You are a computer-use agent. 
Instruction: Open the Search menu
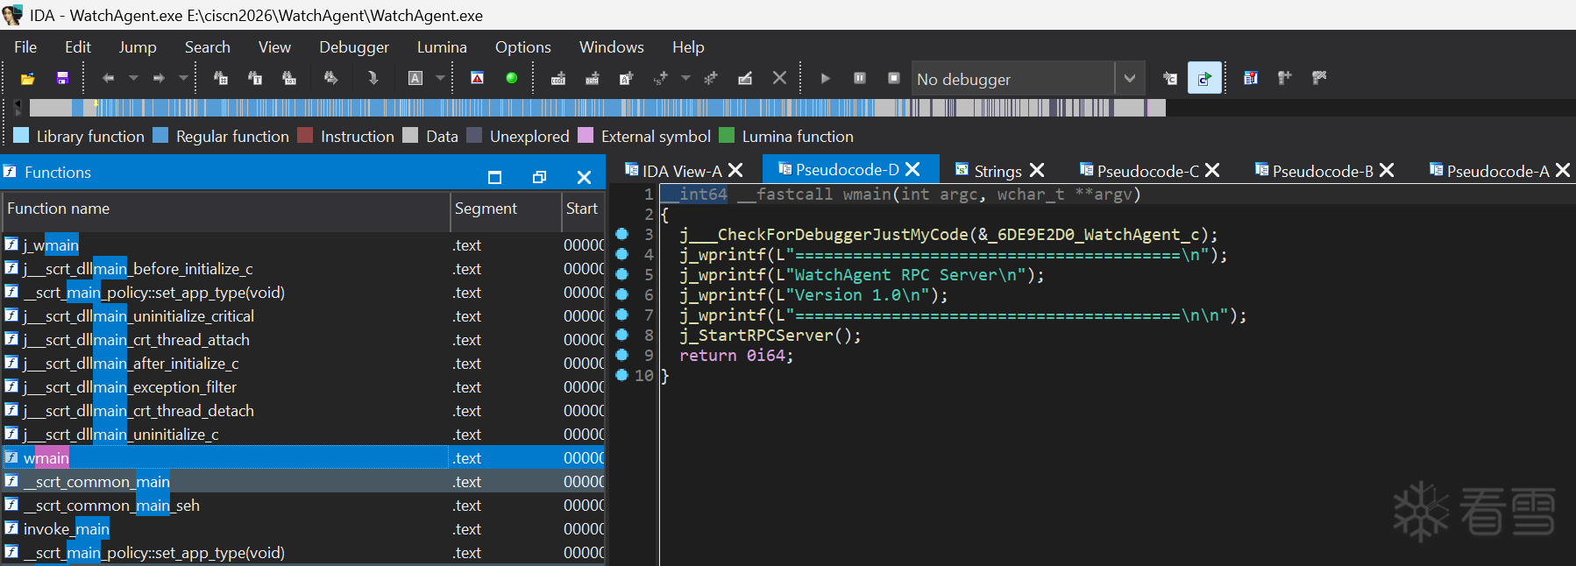pos(208,47)
